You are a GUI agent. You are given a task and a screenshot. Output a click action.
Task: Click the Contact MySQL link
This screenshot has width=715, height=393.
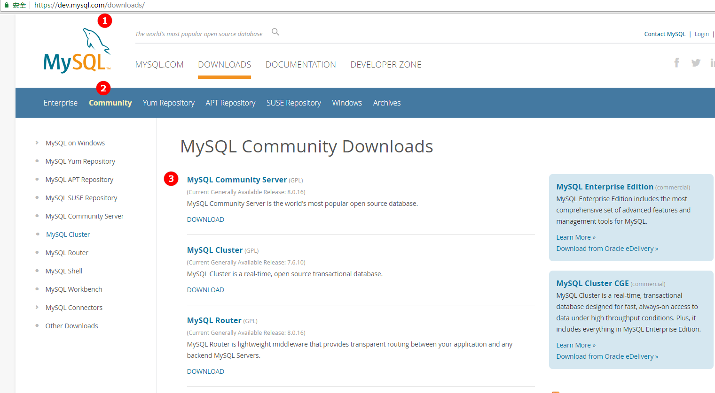click(x=665, y=34)
